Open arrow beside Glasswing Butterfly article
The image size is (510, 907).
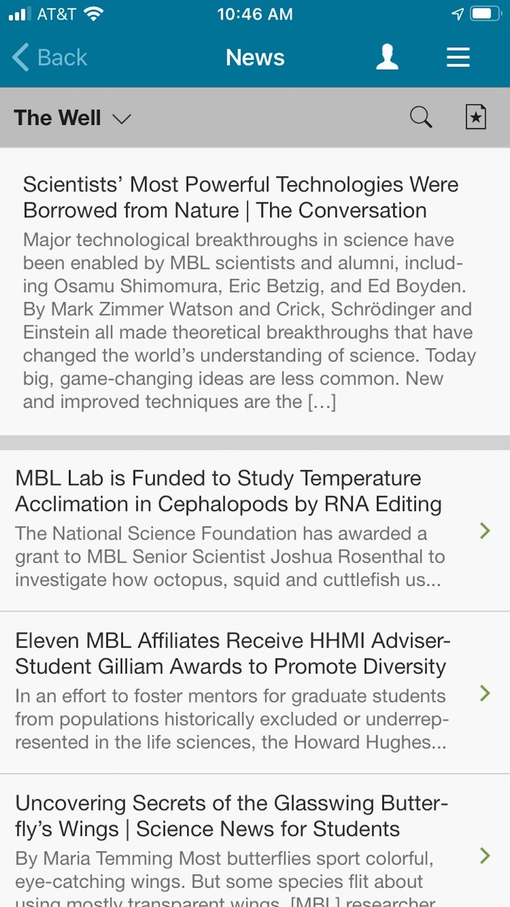[484, 855]
